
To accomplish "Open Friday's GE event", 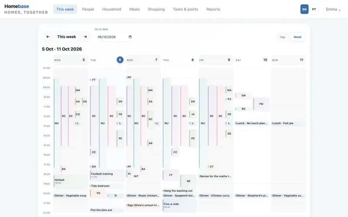I will pos(229,134).
